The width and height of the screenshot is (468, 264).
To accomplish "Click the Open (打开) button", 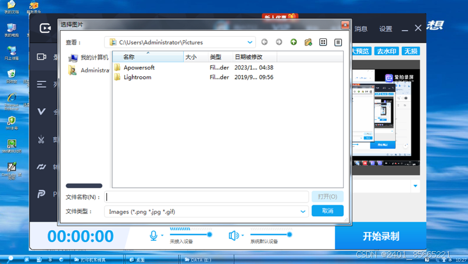I will [327, 197].
